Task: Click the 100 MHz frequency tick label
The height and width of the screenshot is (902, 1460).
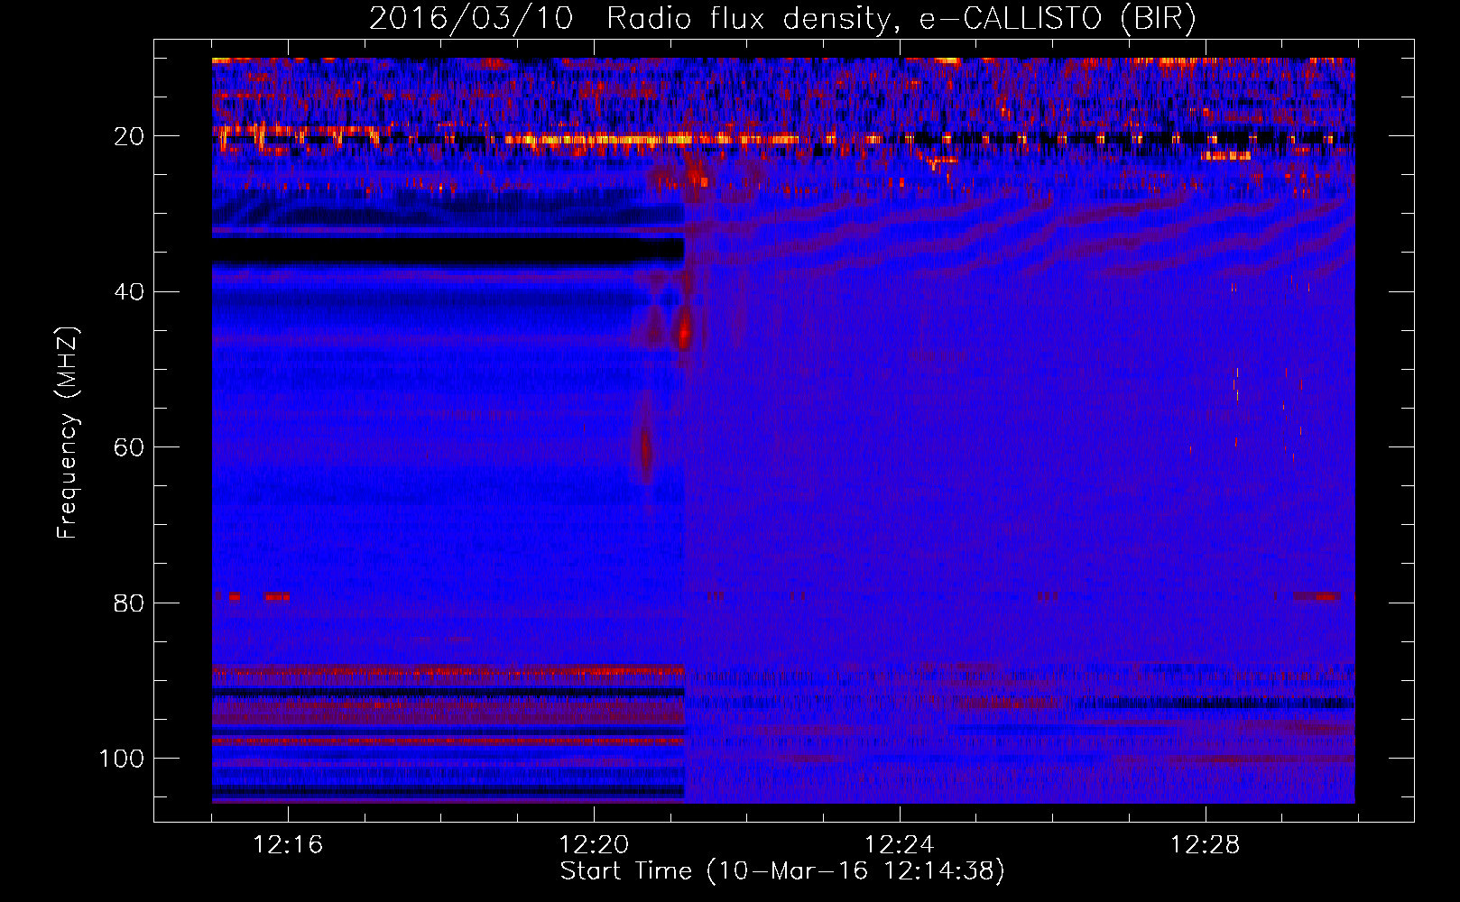Action: (122, 759)
